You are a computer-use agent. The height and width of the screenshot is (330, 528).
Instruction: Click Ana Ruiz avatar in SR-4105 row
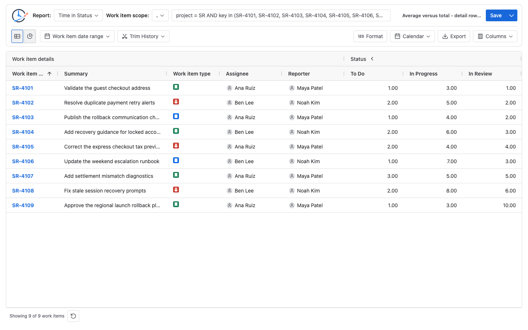[x=230, y=147]
